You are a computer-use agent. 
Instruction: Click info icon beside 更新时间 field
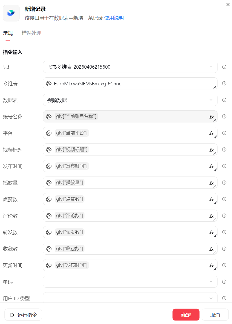point(224,265)
